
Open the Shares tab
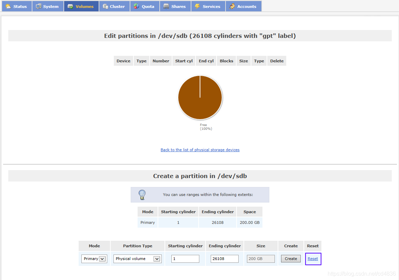(175, 6)
